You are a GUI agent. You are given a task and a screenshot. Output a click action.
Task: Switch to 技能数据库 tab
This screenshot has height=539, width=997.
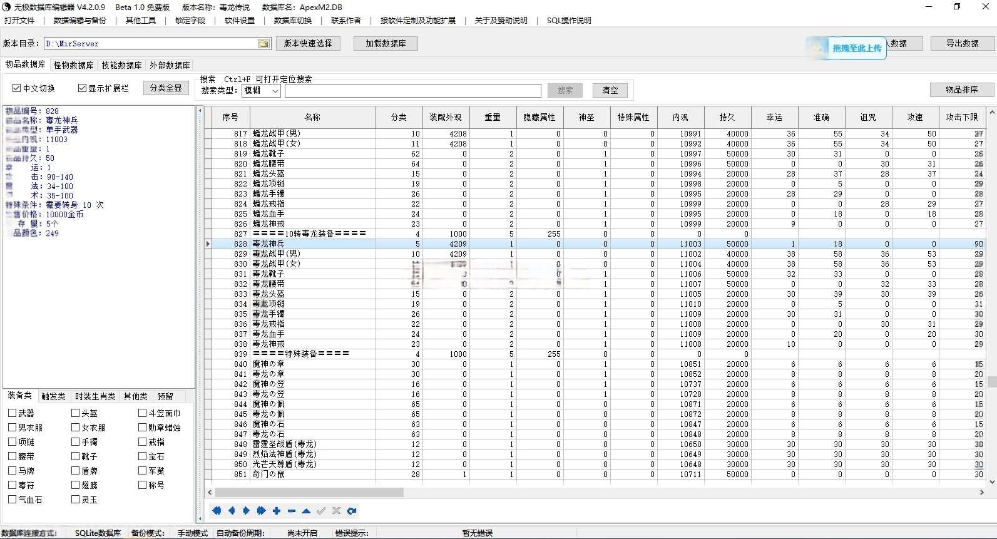[x=121, y=65]
